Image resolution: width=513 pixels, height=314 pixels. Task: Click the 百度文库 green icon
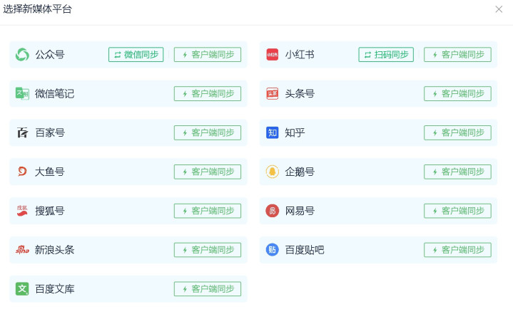[22, 289]
